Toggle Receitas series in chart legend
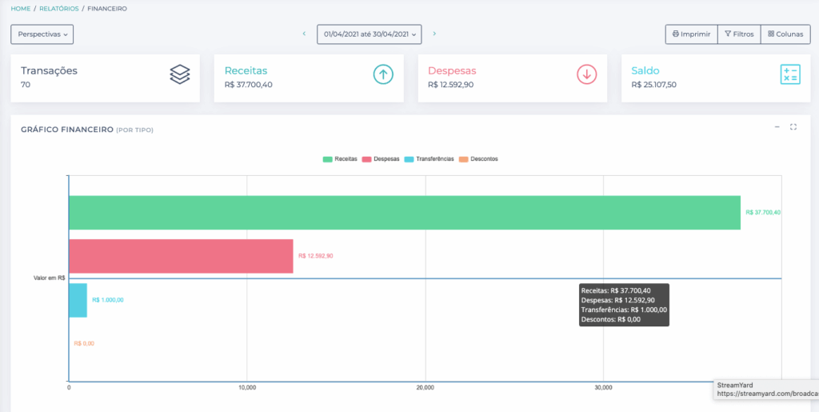The width and height of the screenshot is (819, 412). [340, 159]
